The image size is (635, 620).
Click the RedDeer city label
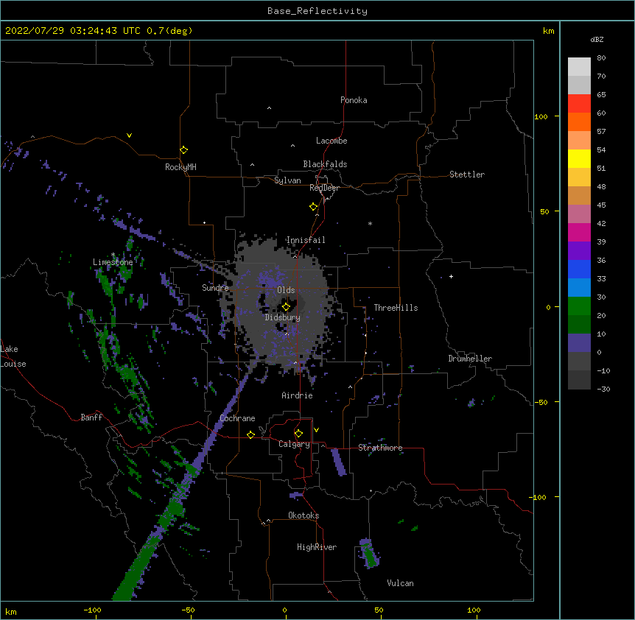324,188
